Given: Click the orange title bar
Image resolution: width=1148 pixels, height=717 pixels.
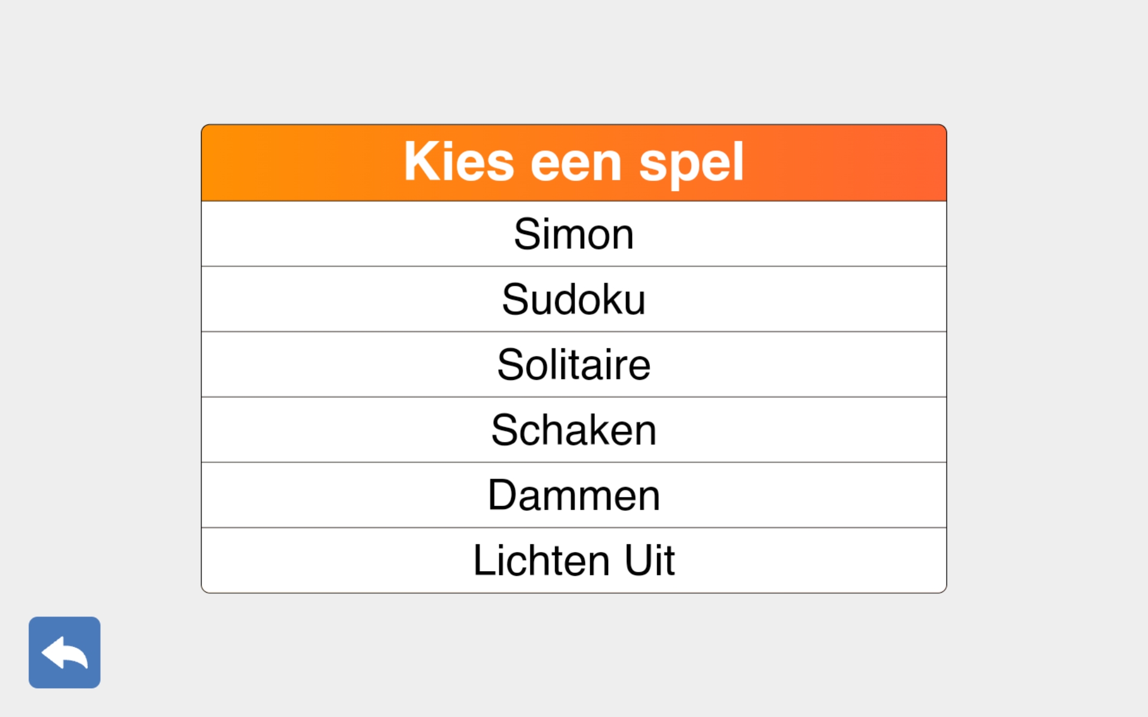Looking at the screenshot, I should click(x=573, y=163).
